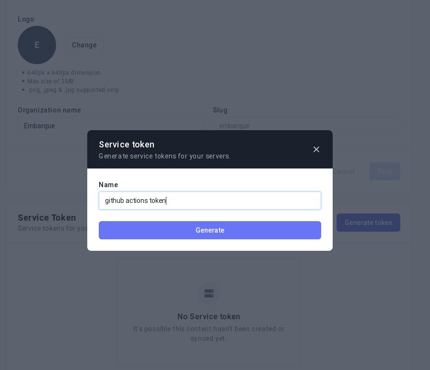Screen dimensions: 430x370
Task: Click the Generate button in dialog
Action: [x=210, y=230]
